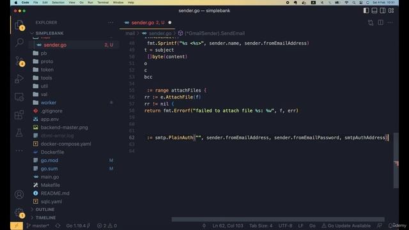The width and height of the screenshot is (409, 230).
Task: Close the unsaved sender.go tab dot
Action: tap(170, 23)
